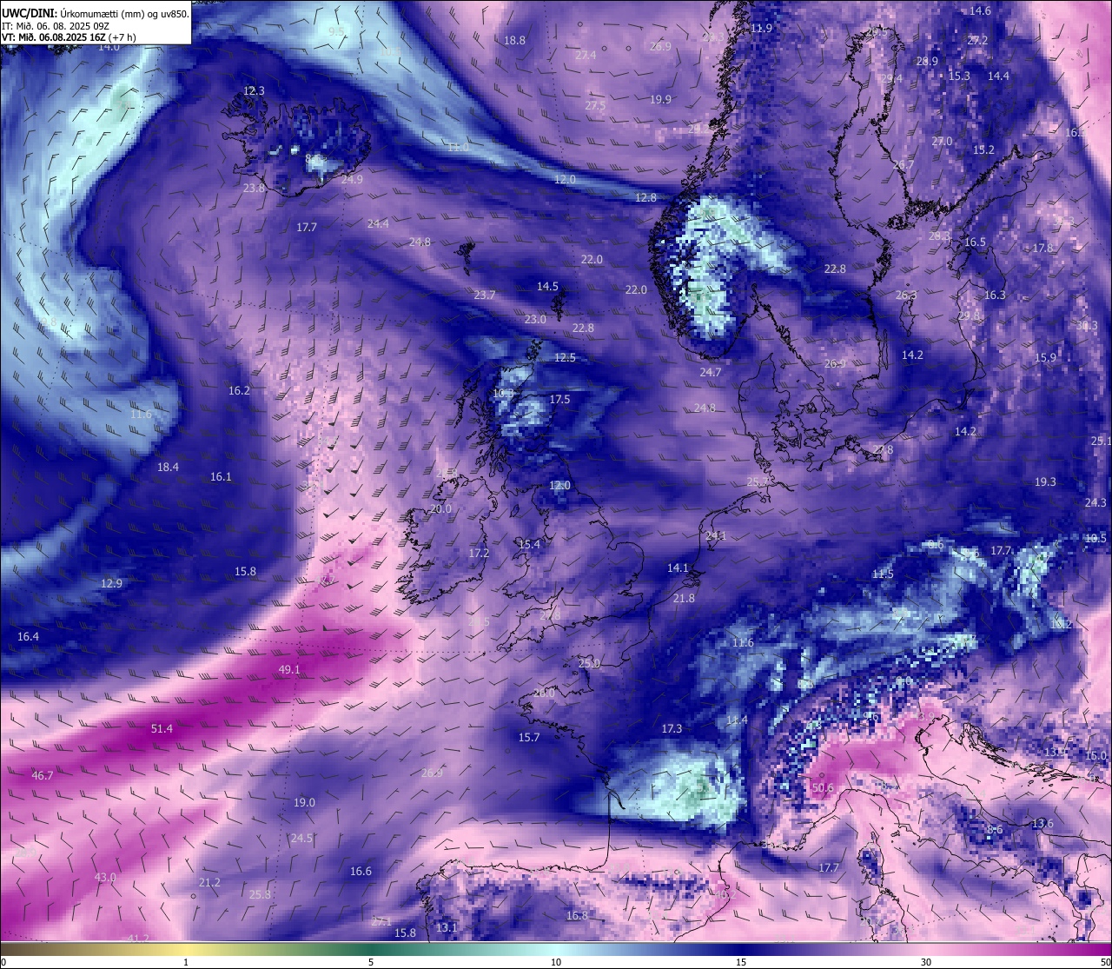Click the 26.3 value over the Baltic
This screenshot has height=969, width=1112.
906,295
